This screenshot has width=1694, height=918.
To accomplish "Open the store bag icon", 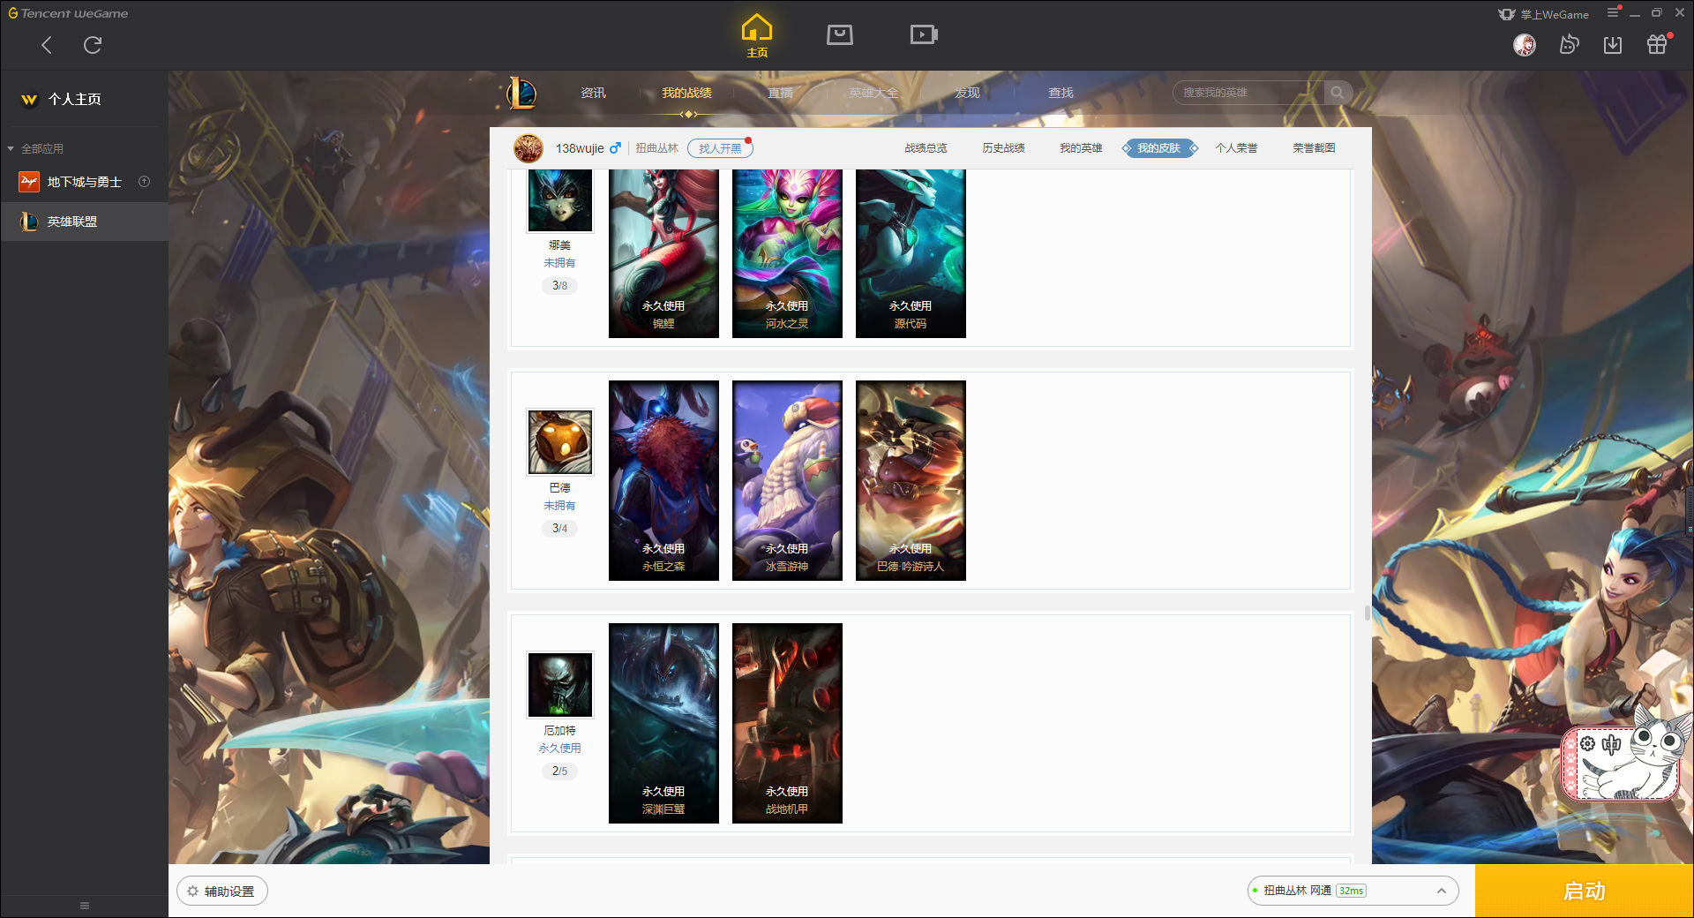I will (840, 34).
